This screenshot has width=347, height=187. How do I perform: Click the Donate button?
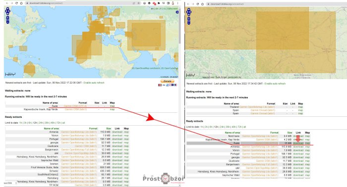click(168, 81)
